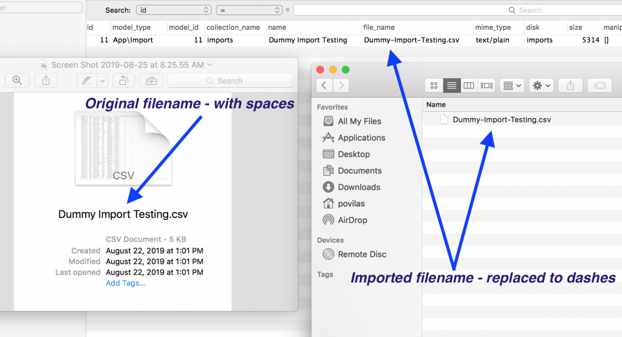This screenshot has height=337, width=622.
Task: Click the Finder share icon
Action: pos(570,85)
